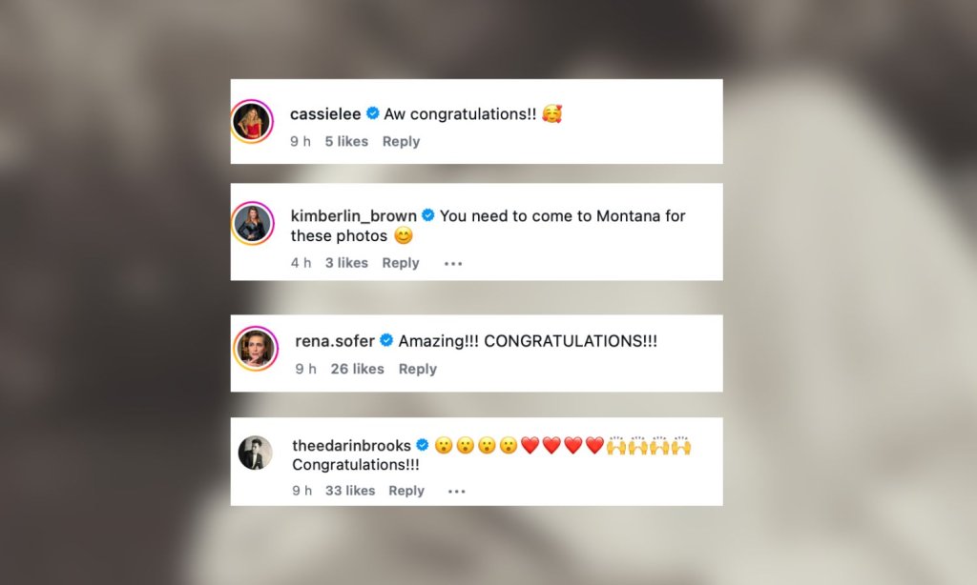Open more options on kimberlin_brown's comment
Screen dimensions: 977x585
(x=453, y=264)
